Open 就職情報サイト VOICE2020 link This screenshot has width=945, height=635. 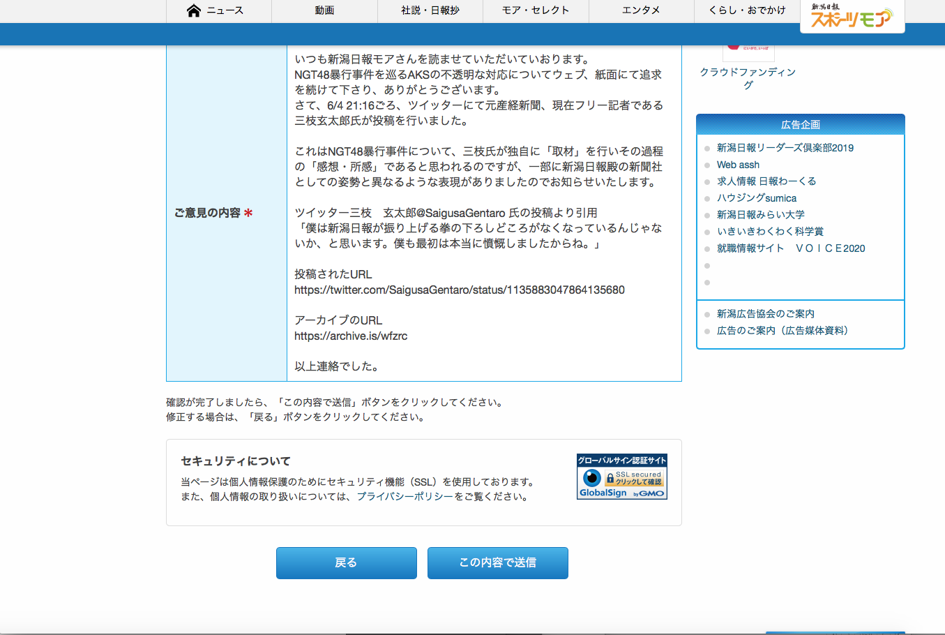pyautogui.click(x=791, y=248)
